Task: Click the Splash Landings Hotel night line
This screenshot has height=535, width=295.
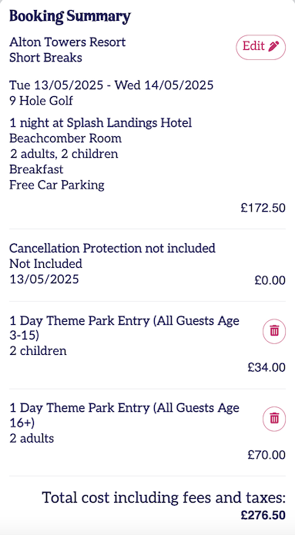Action: point(100,122)
